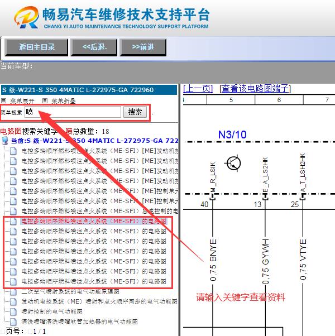Click the <<后退 back button
This screenshot has width=335, height=336.
94,47
